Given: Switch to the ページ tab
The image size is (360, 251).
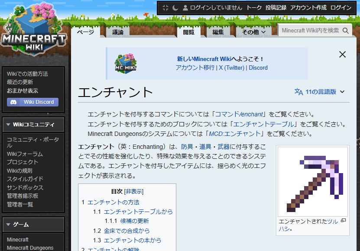Looking at the screenshot, I should (x=85, y=32).
